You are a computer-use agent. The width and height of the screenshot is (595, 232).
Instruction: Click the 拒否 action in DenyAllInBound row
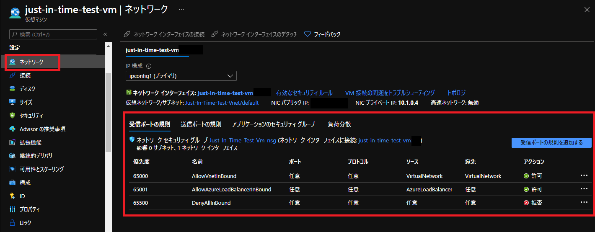tap(533, 203)
